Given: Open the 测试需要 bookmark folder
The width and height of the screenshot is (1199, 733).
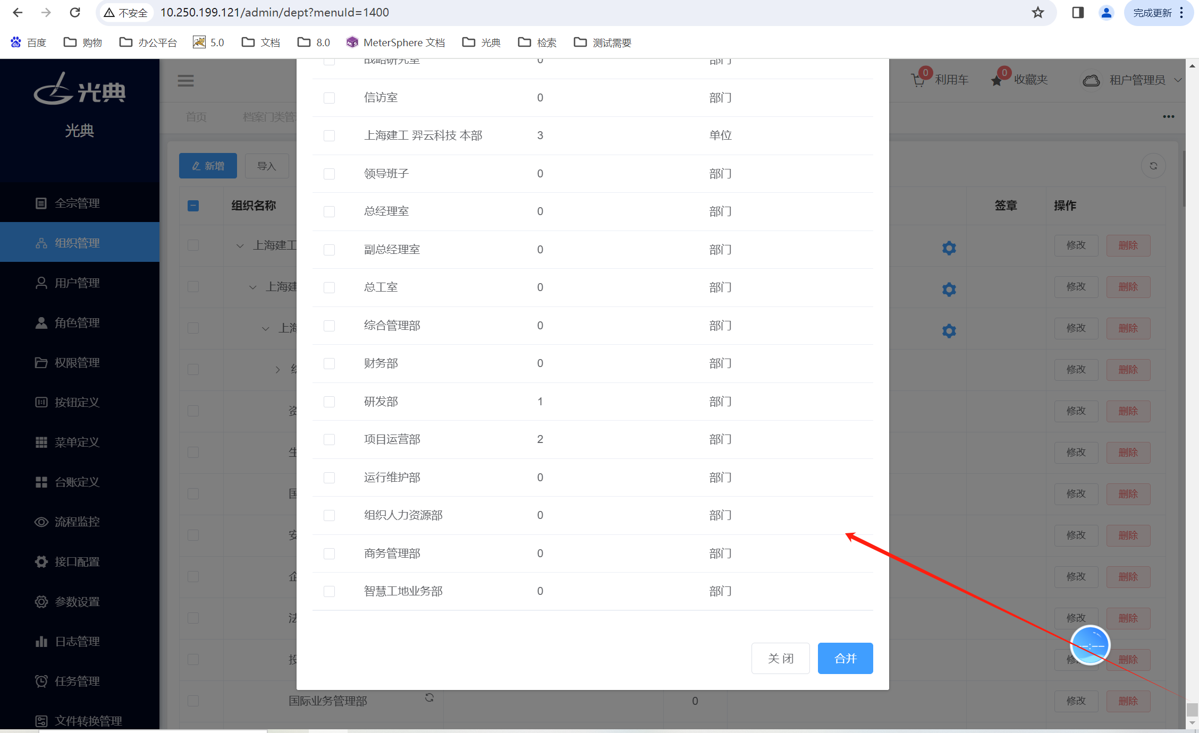Looking at the screenshot, I should point(603,42).
